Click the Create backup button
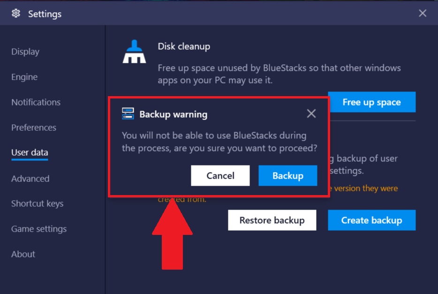The image size is (438, 294). [371, 220]
